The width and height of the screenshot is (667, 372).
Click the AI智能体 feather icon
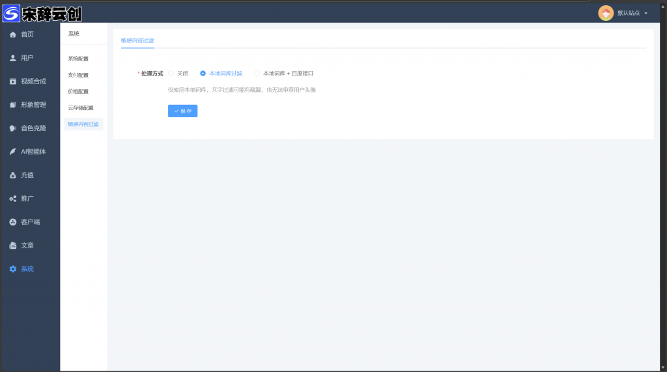13,152
